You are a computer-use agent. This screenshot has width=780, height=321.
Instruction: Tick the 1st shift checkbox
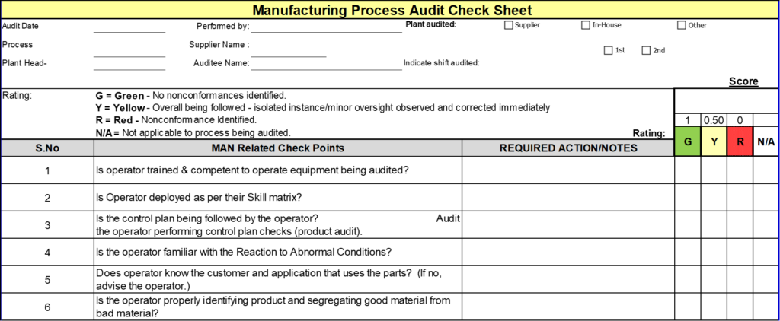pyautogui.click(x=608, y=50)
